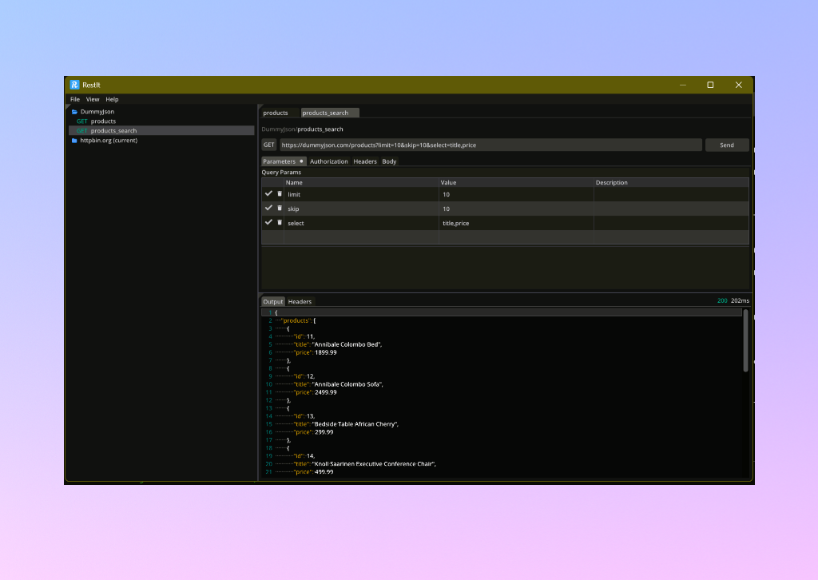Show the Output response tab

[x=273, y=301]
